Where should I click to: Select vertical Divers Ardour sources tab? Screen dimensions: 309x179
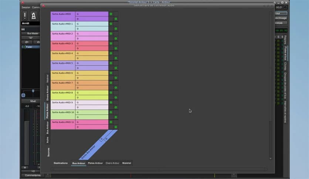click(x=47, y=93)
